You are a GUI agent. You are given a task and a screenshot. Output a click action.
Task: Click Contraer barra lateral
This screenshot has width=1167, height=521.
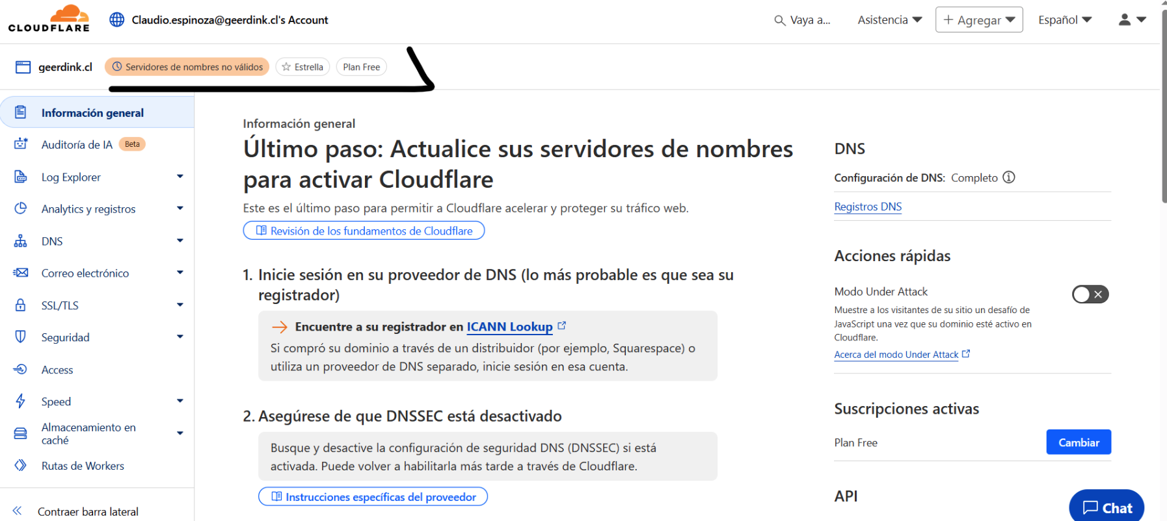[x=88, y=511]
